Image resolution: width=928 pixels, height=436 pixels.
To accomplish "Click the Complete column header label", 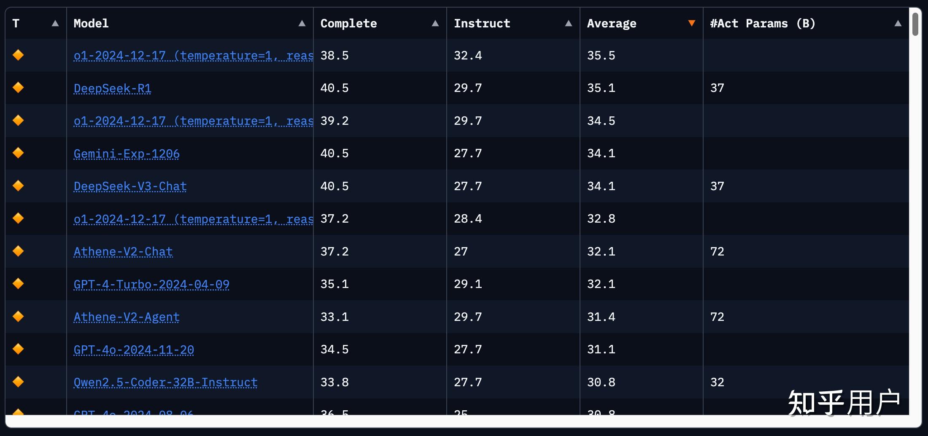I will [x=349, y=24].
